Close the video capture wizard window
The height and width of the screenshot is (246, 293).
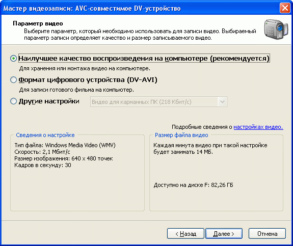[285, 8]
